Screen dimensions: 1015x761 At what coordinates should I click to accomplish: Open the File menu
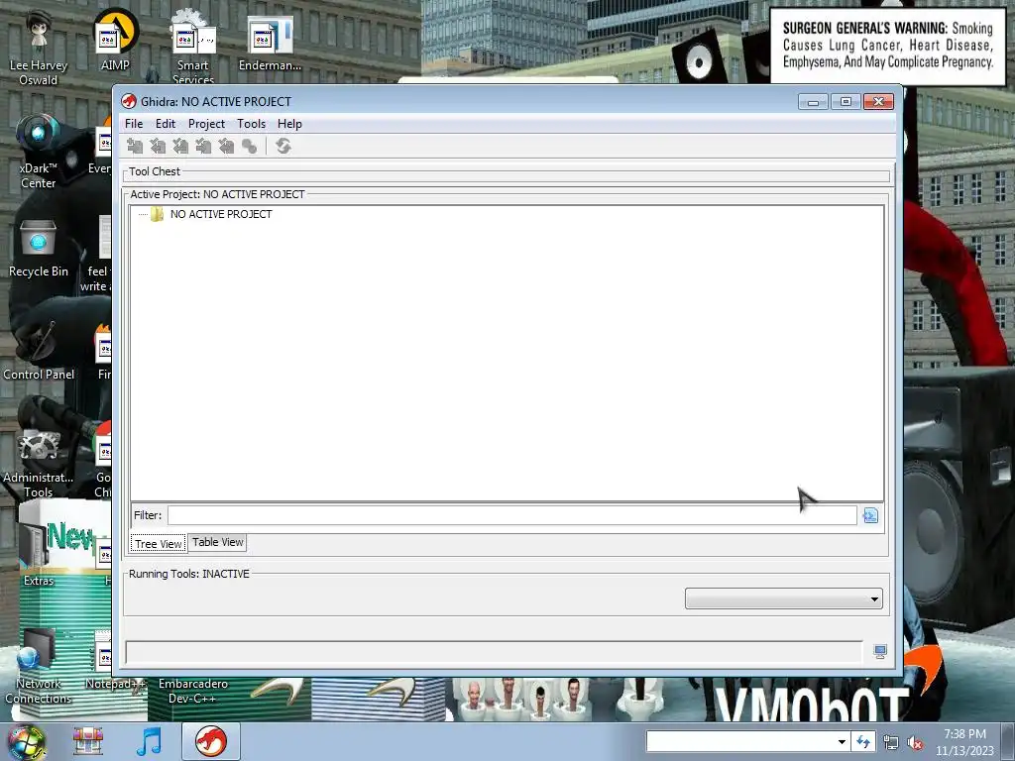click(x=134, y=124)
